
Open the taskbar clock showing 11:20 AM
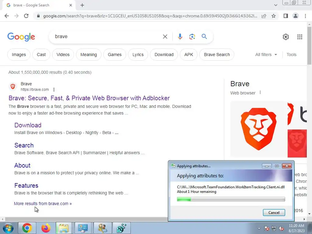pos(296,228)
